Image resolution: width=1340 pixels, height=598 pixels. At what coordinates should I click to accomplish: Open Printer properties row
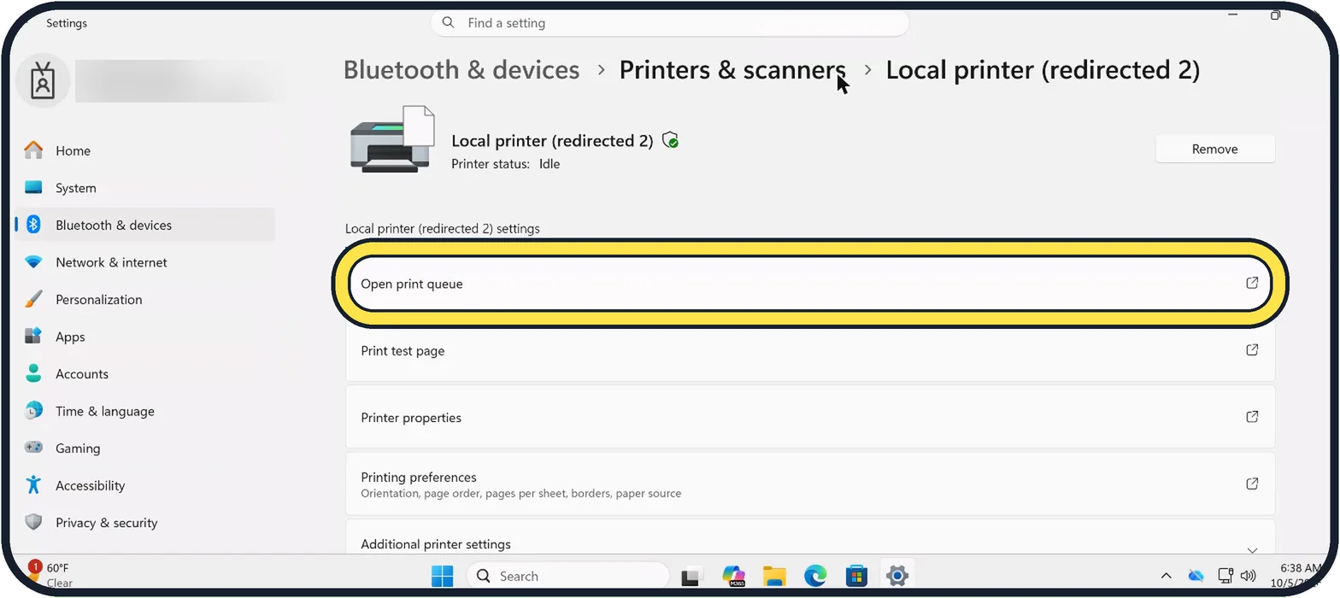(810, 417)
